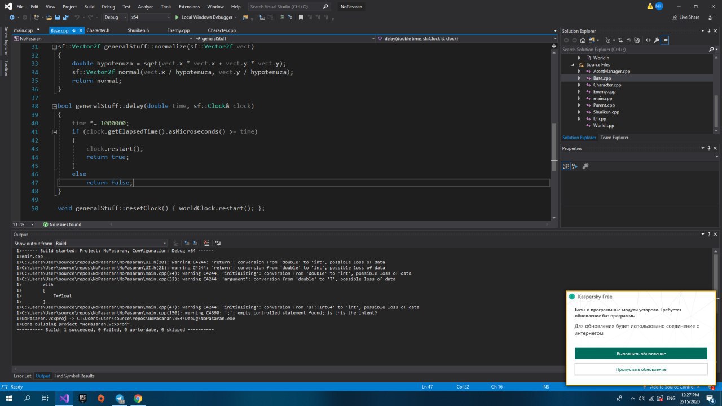
Task: Click Categorized view in Properties panel
Action: pyautogui.click(x=566, y=166)
